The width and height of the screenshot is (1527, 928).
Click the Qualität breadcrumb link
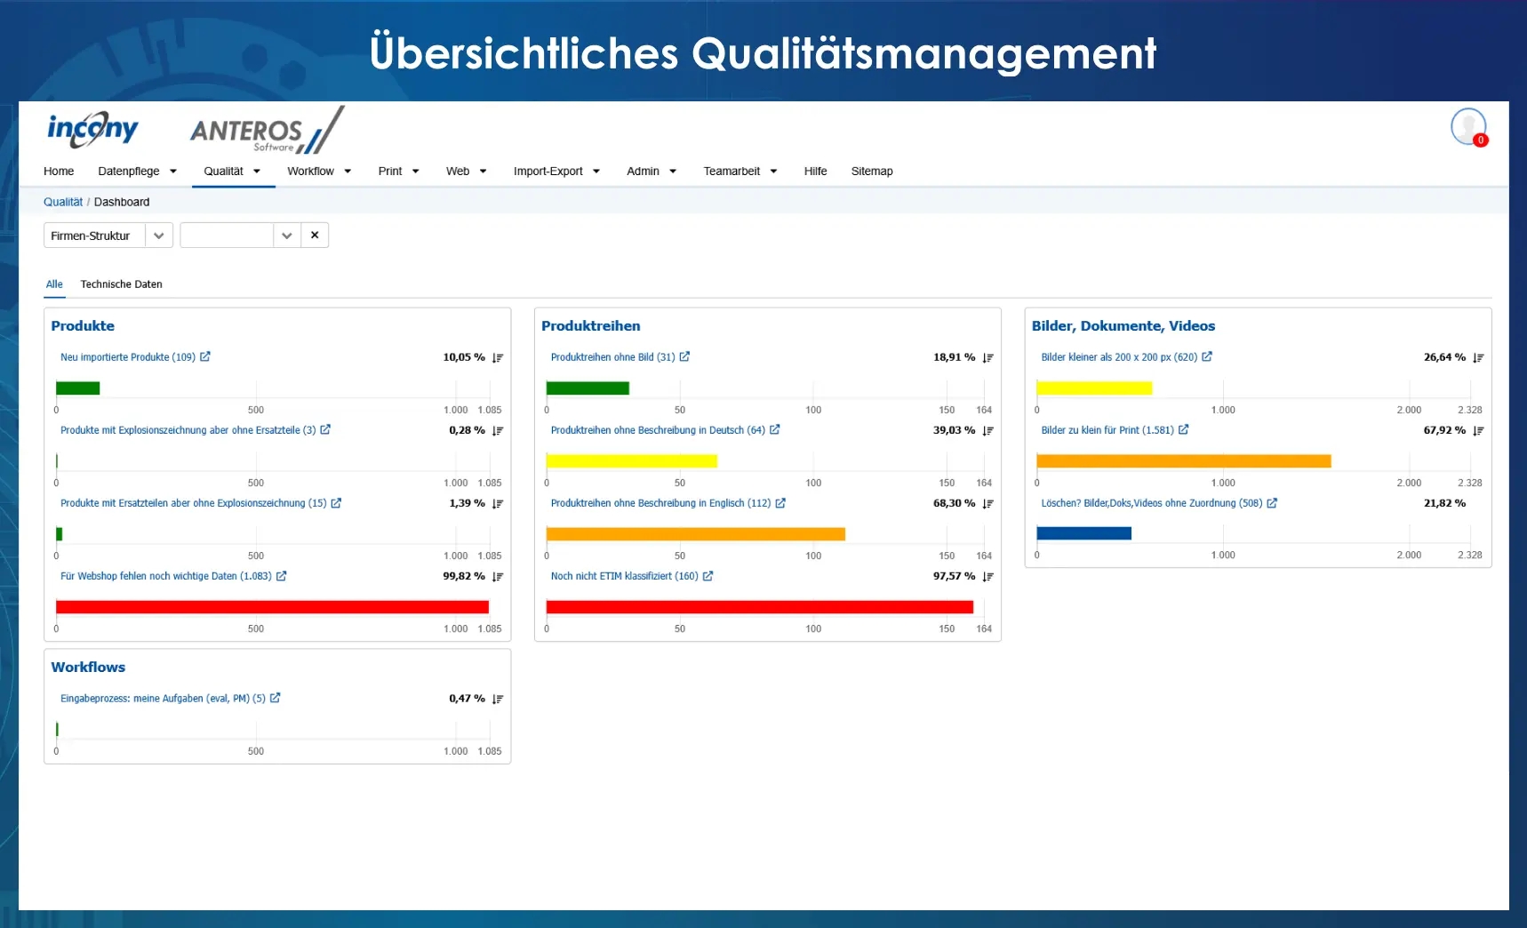pos(63,202)
